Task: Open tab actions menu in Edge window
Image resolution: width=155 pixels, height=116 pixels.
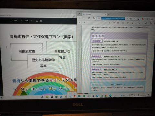Action: coord(79,14)
